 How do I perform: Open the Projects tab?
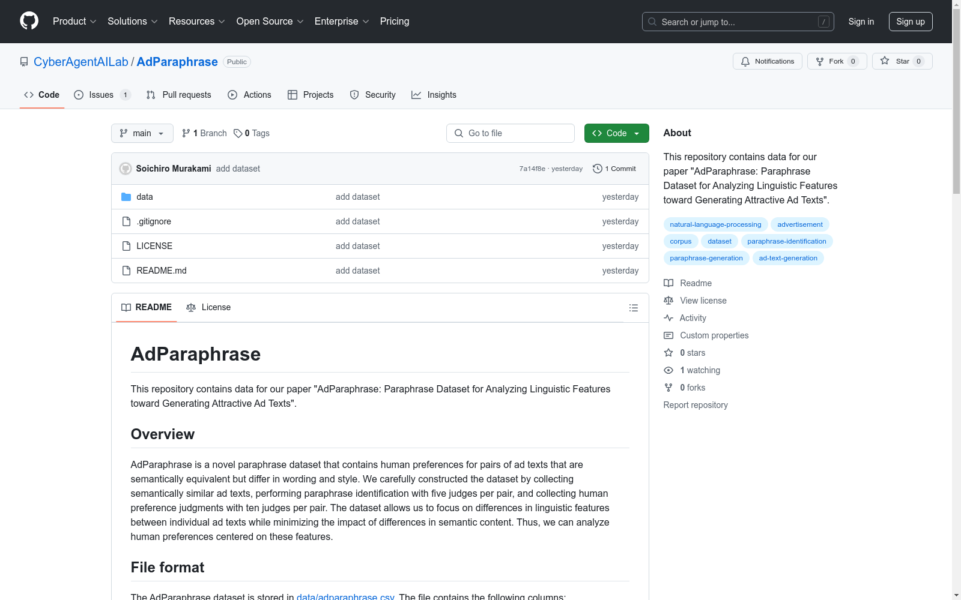(x=311, y=95)
